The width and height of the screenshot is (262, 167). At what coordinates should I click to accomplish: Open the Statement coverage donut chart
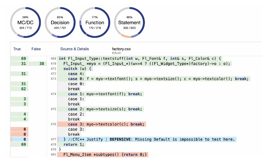point(129,23)
